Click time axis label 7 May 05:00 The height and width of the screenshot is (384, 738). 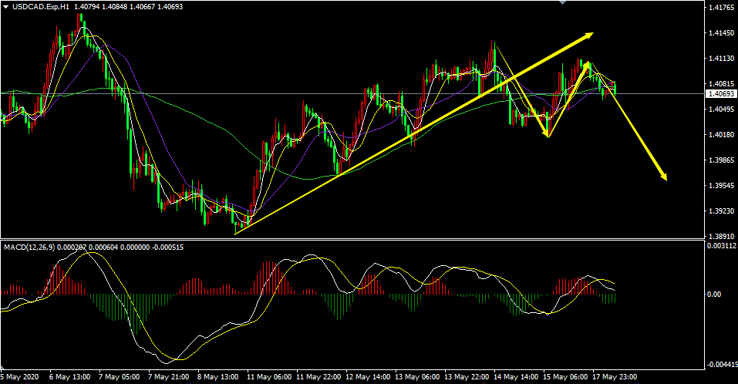(x=119, y=377)
